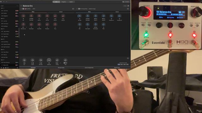202x113 pixels.
Task: Click the MicroPitch Pitch B knob
Action: pyautogui.click(x=47, y=16)
